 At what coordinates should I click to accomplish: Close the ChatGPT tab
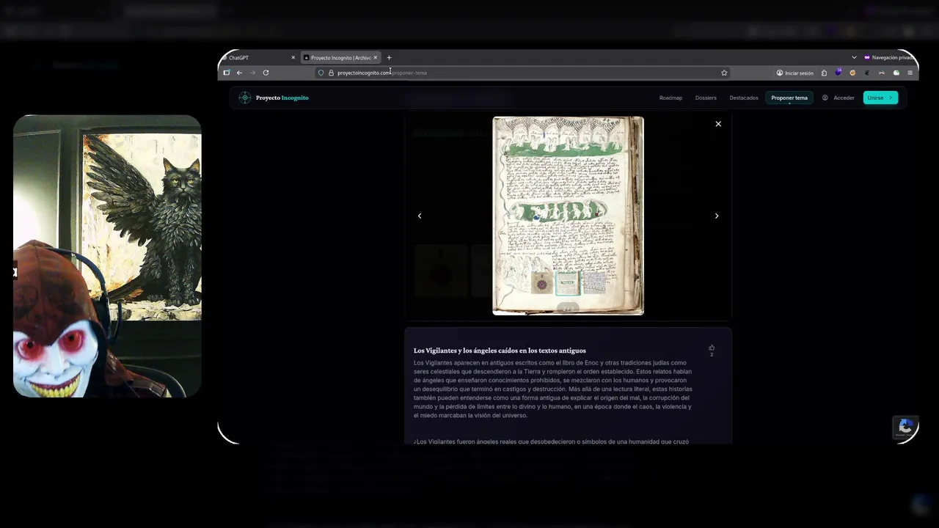pyautogui.click(x=293, y=57)
